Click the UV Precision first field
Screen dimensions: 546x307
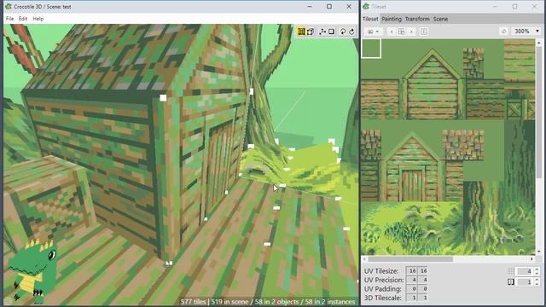tap(412, 280)
